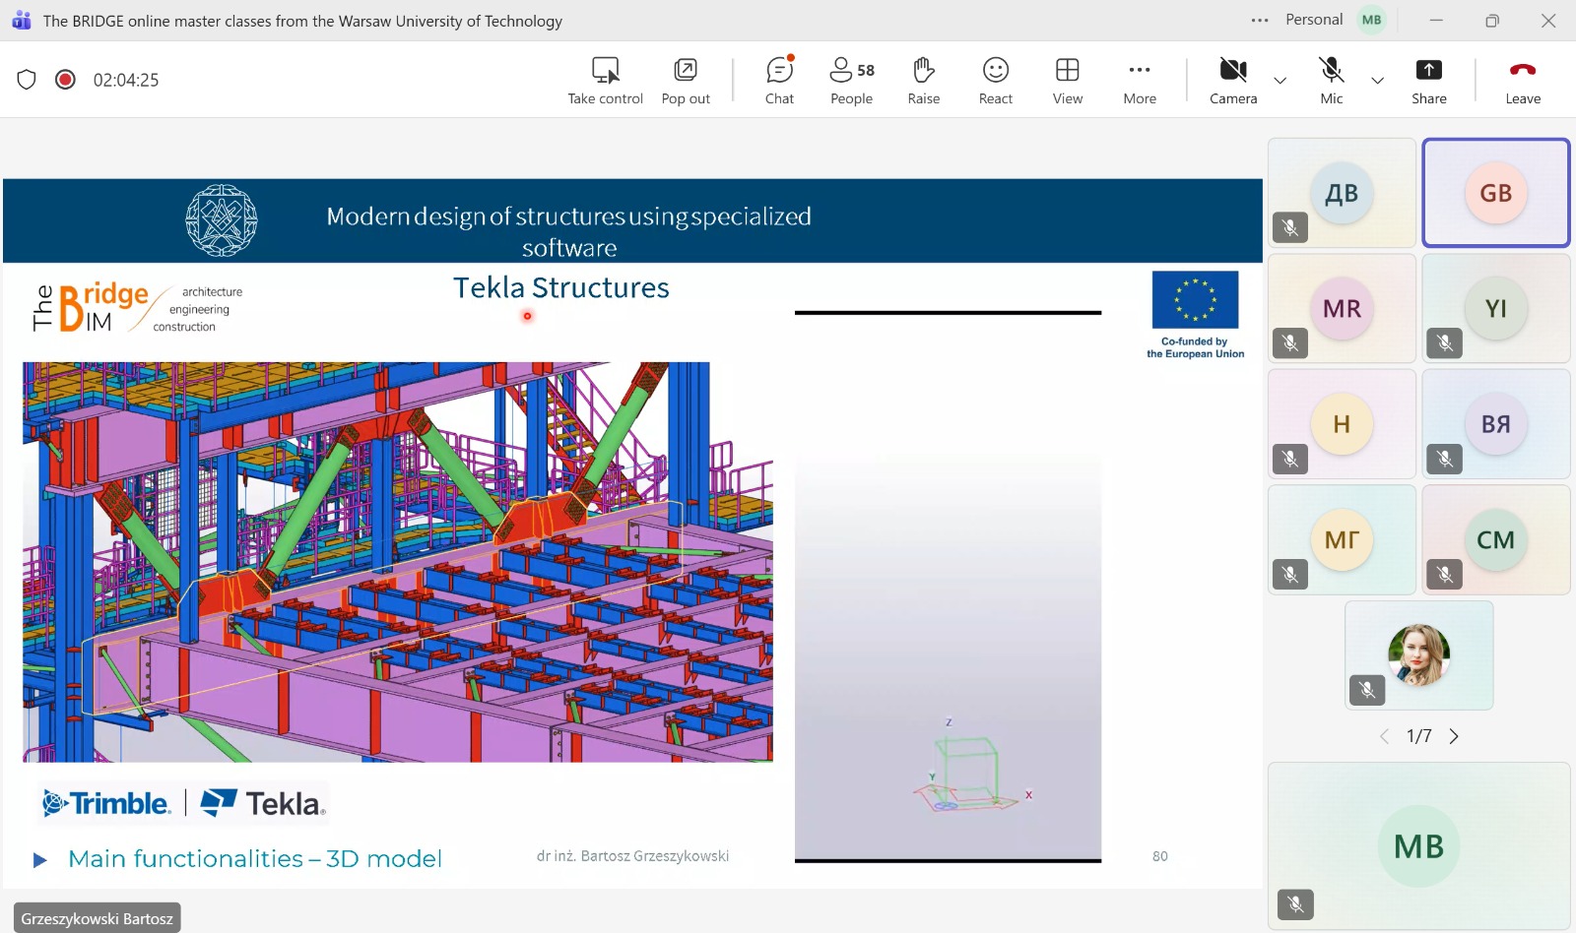
Task: Click the shield security icon
Action: (x=27, y=80)
